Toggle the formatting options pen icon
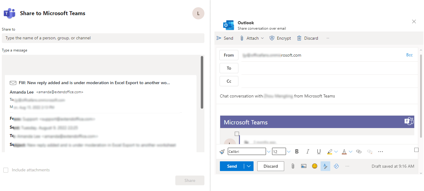The height and width of the screenshot is (191, 424). click(x=325, y=166)
